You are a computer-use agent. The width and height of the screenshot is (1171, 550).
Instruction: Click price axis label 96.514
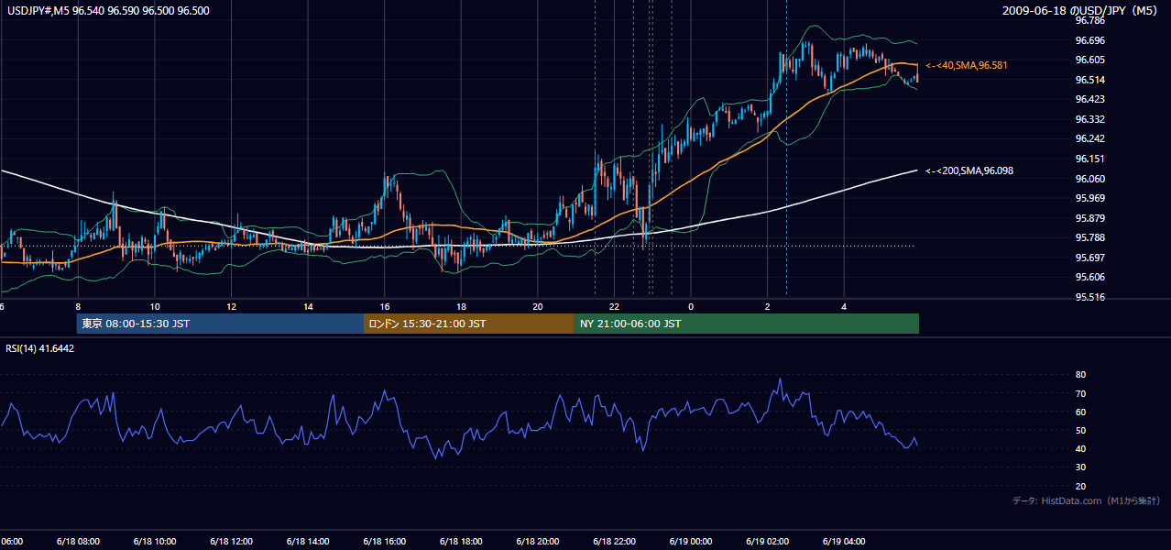[1089, 80]
